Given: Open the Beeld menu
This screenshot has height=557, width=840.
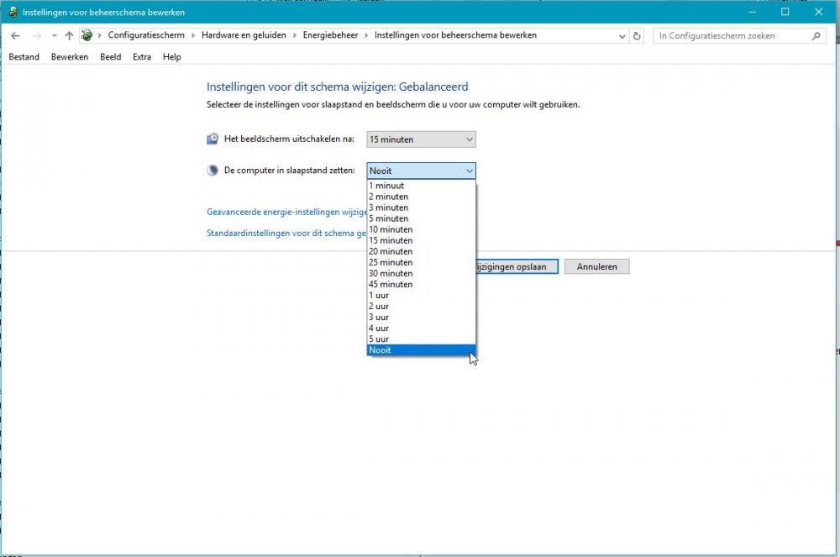Looking at the screenshot, I should click(110, 57).
